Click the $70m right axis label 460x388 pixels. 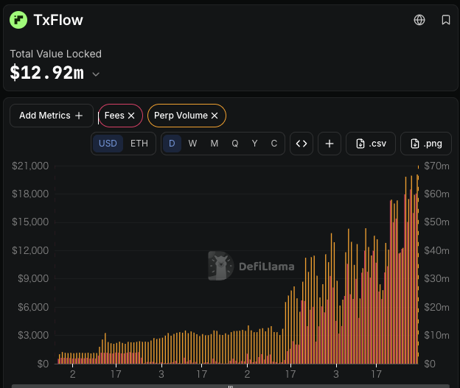coord(436,166)
